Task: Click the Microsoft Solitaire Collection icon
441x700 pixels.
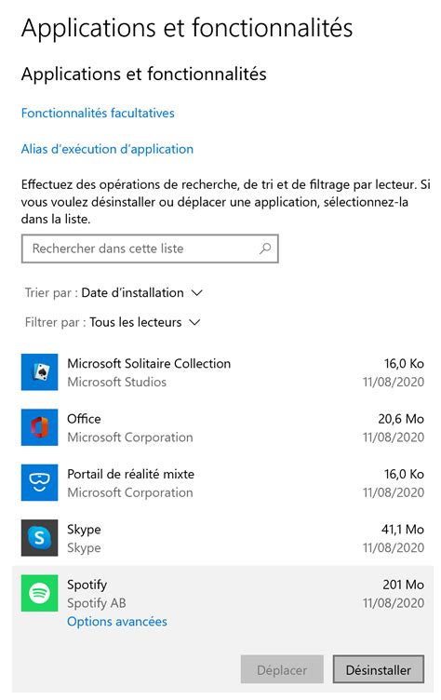Action: 39,372
